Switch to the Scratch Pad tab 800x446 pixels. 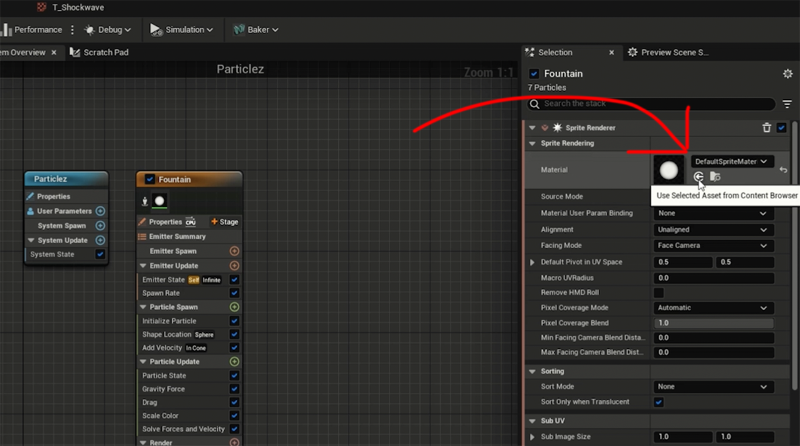click(105, 53)
